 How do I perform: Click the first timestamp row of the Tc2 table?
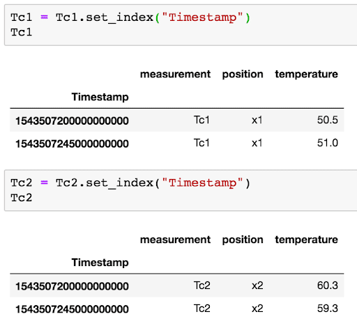(x=177, y=286)
